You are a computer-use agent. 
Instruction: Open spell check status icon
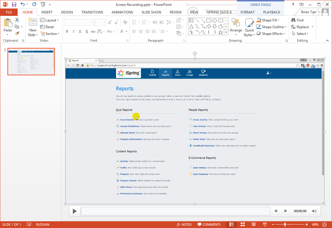click(x=29, y=224)
